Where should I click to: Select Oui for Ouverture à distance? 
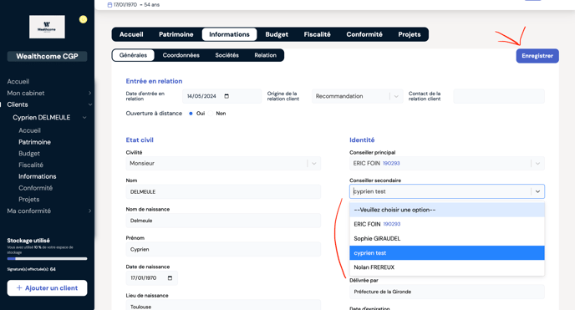[x=191, y=114]
